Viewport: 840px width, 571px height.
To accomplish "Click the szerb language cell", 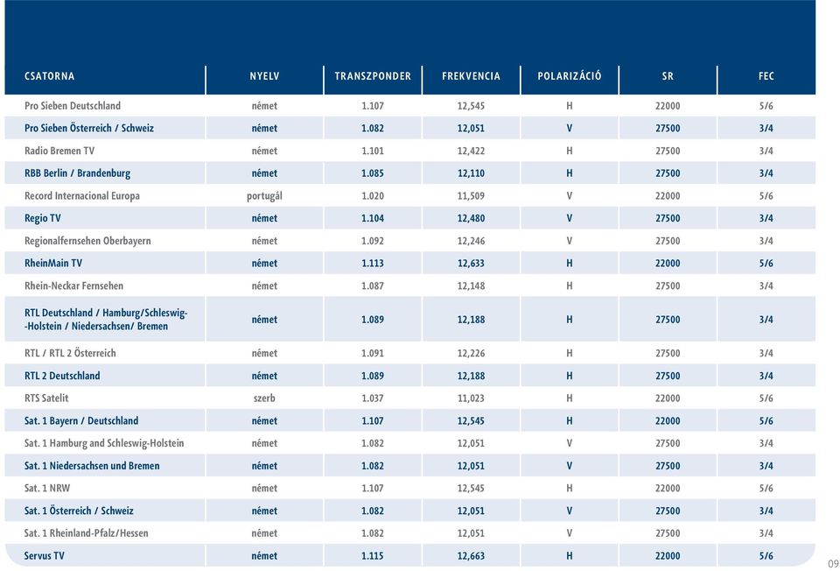I will (x=264, y=398).
